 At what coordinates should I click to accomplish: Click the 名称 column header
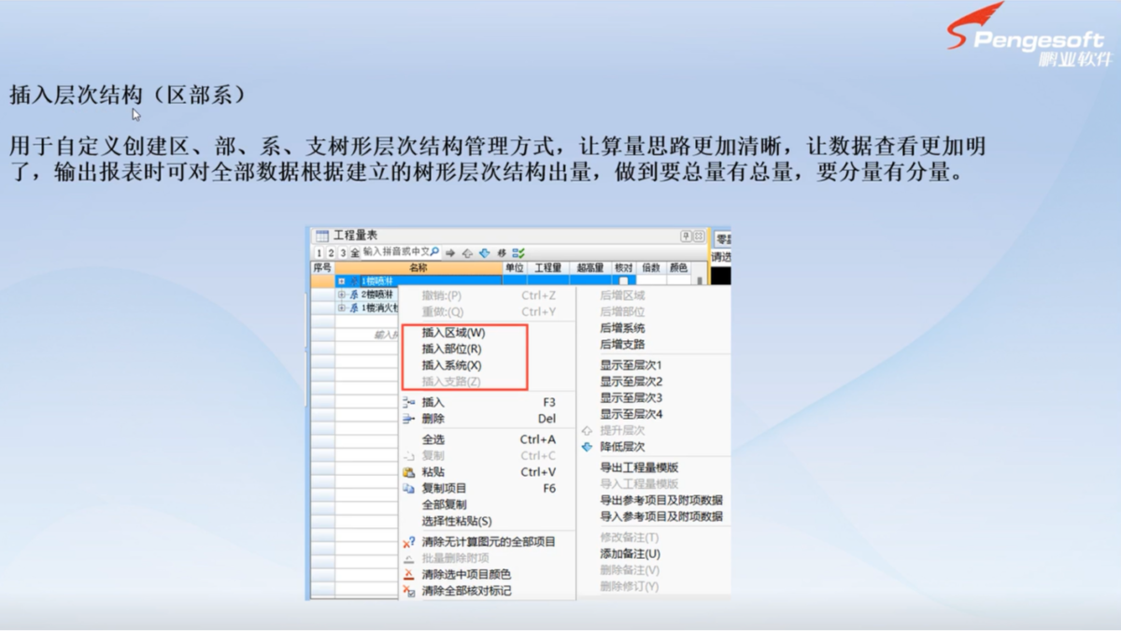coord(419,268)
